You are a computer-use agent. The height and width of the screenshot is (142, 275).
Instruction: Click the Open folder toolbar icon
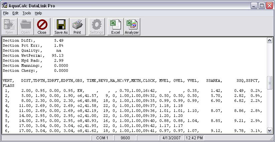(x=26, y=26)
